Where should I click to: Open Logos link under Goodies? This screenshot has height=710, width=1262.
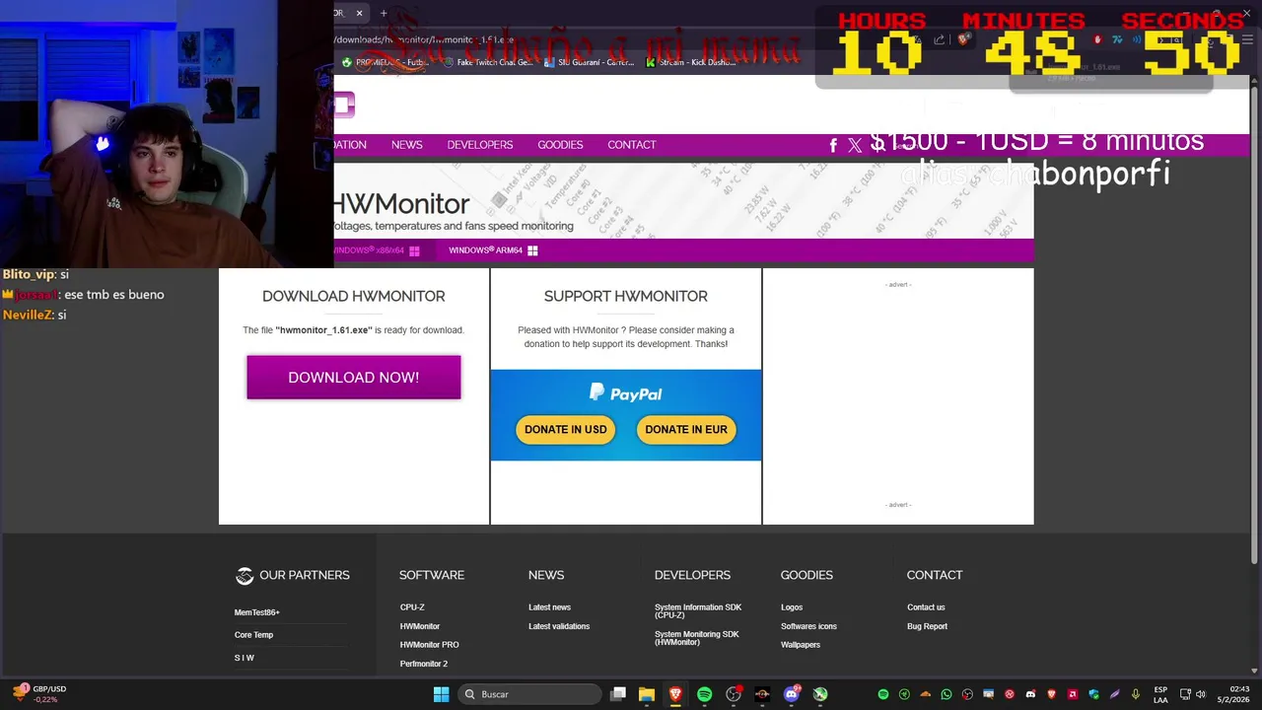[792, 607]
